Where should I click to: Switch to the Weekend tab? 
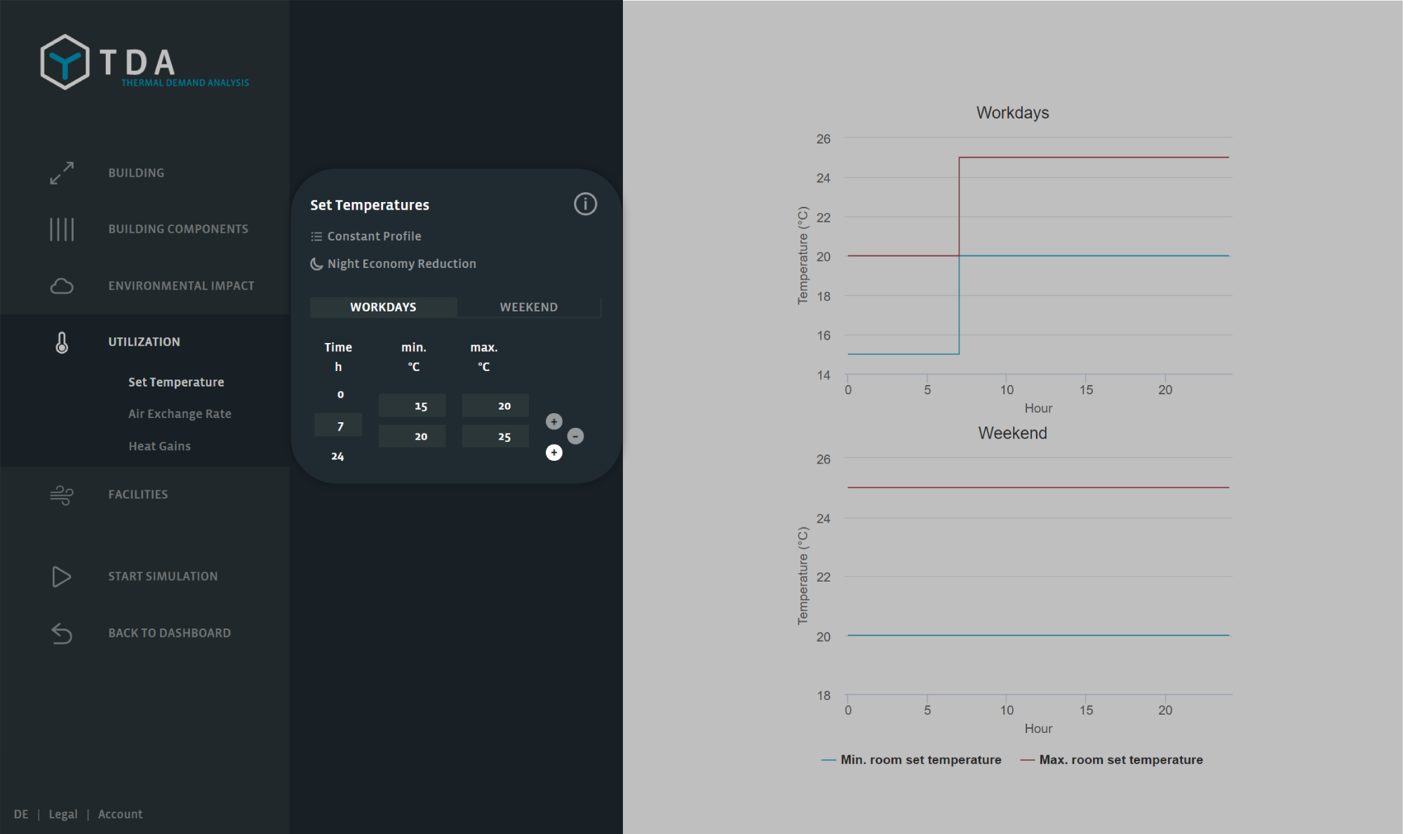point(528,307)
